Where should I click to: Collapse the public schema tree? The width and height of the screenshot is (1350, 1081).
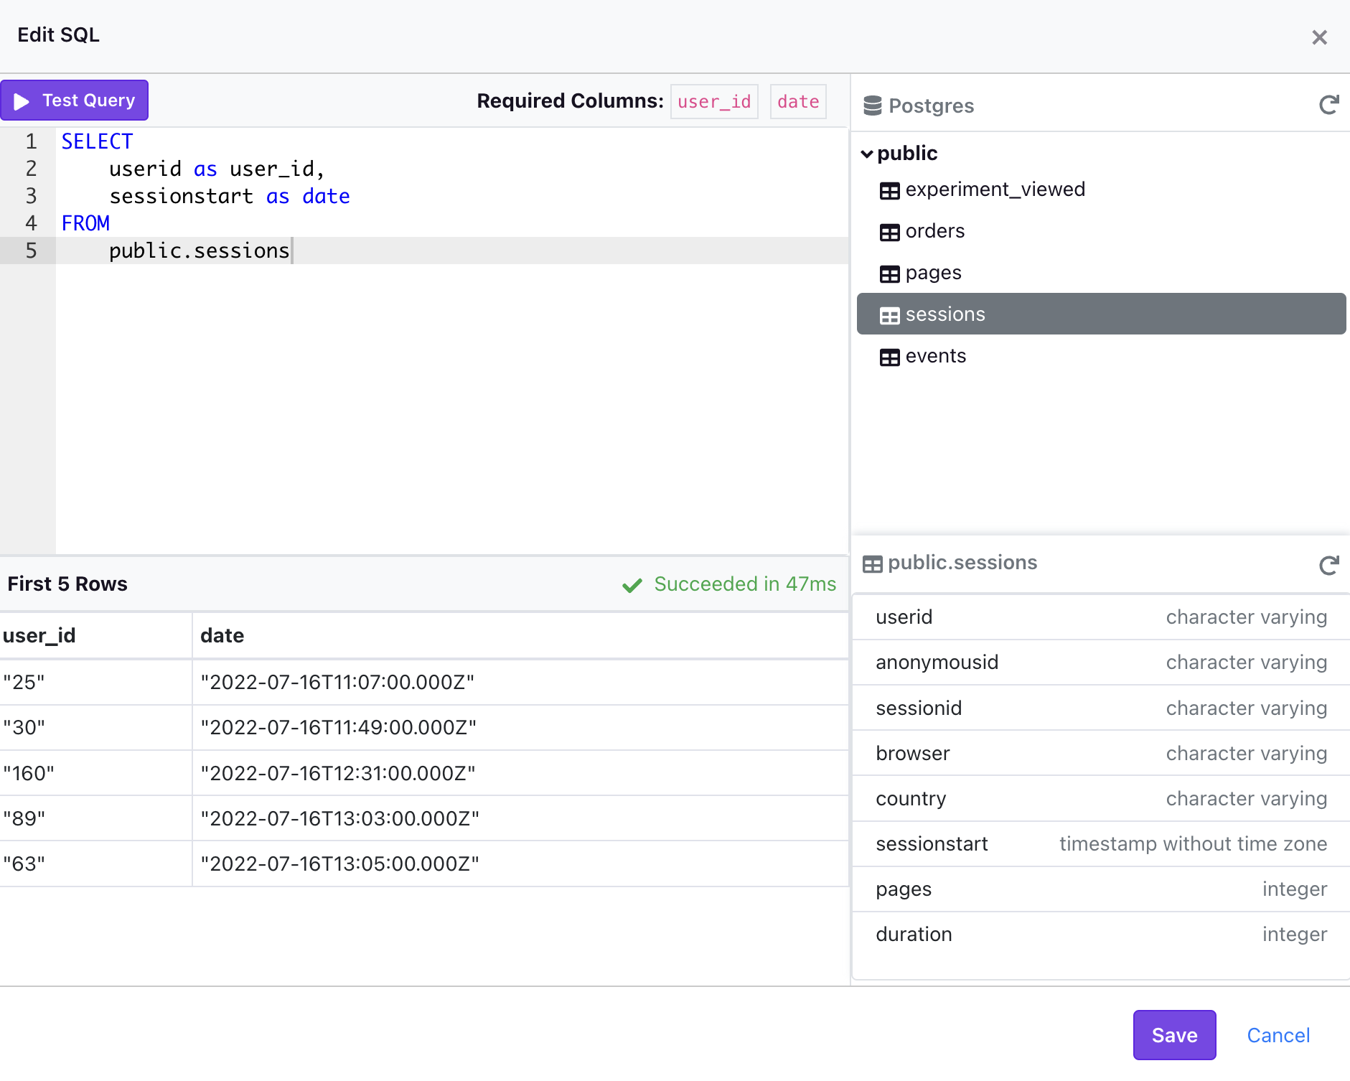pos(867,154)
